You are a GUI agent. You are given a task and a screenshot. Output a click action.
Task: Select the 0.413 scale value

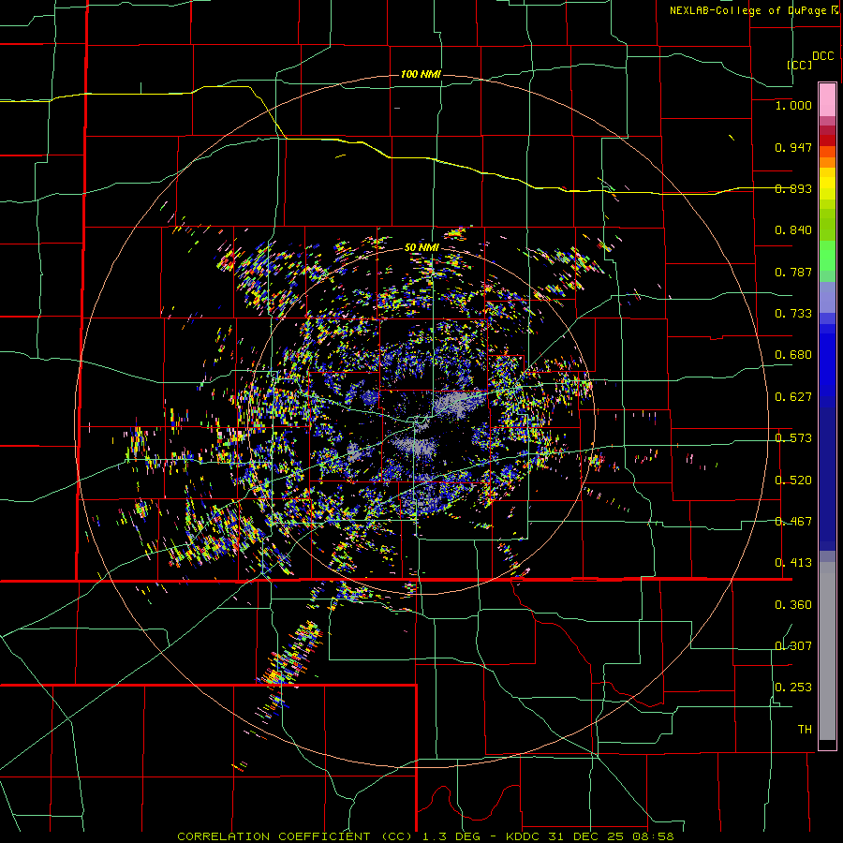coord(793,563)
